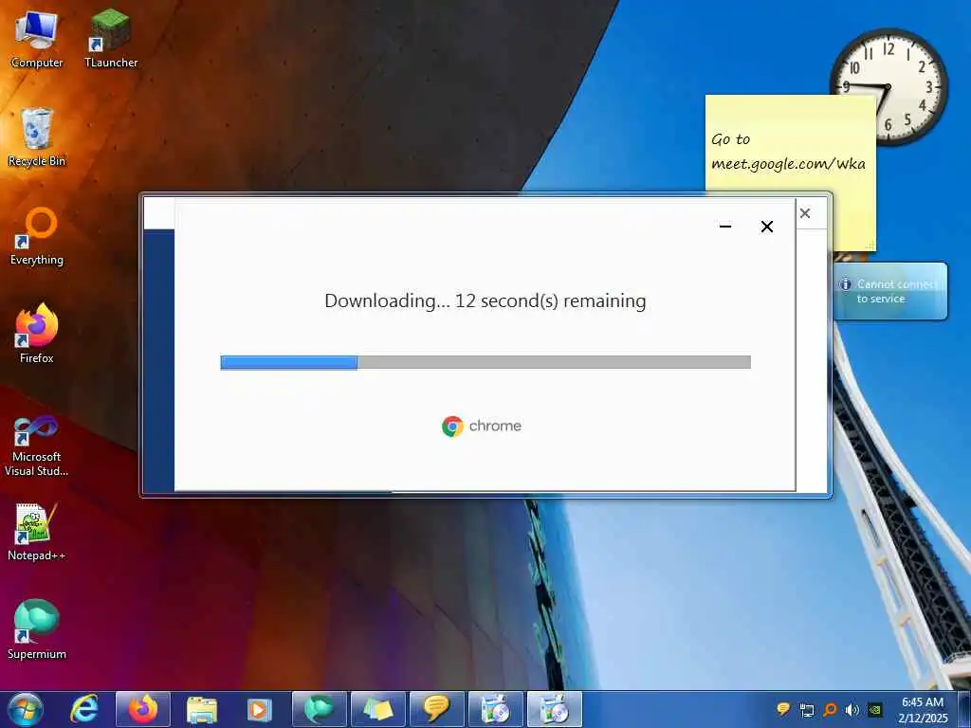This screenshot has height=728, width=971.
Task: Click the Chrome logo in the installer
Action: click(x=452, y=426)
